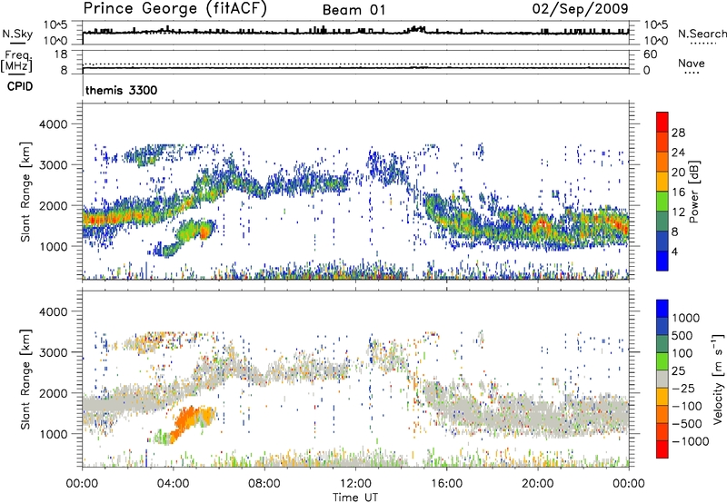Click the 'N.Sky' legend label
This screenshot has height=503, width=727.
point(17,34)
